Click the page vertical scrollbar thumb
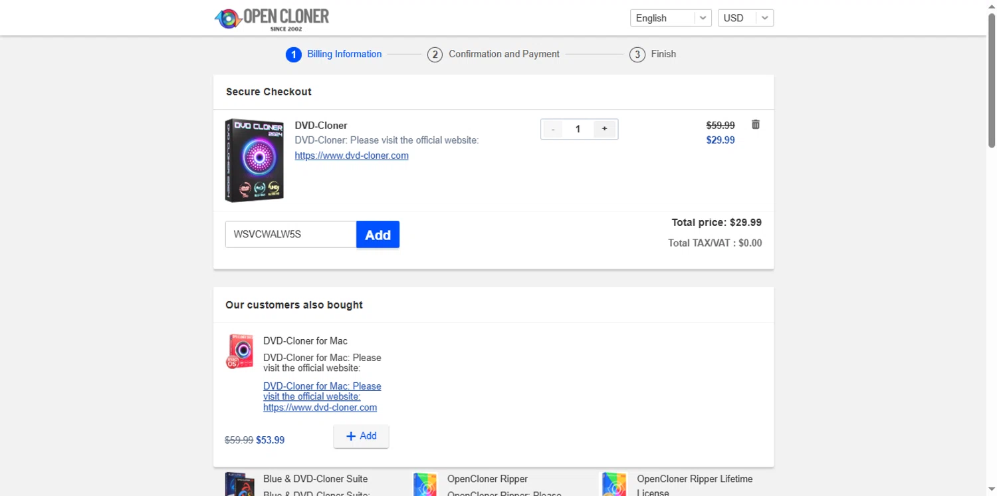 pos(991,80)
